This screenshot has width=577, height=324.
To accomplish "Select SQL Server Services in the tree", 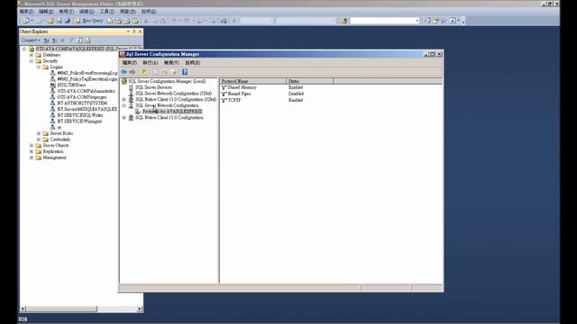I will (x=153, y=87).
